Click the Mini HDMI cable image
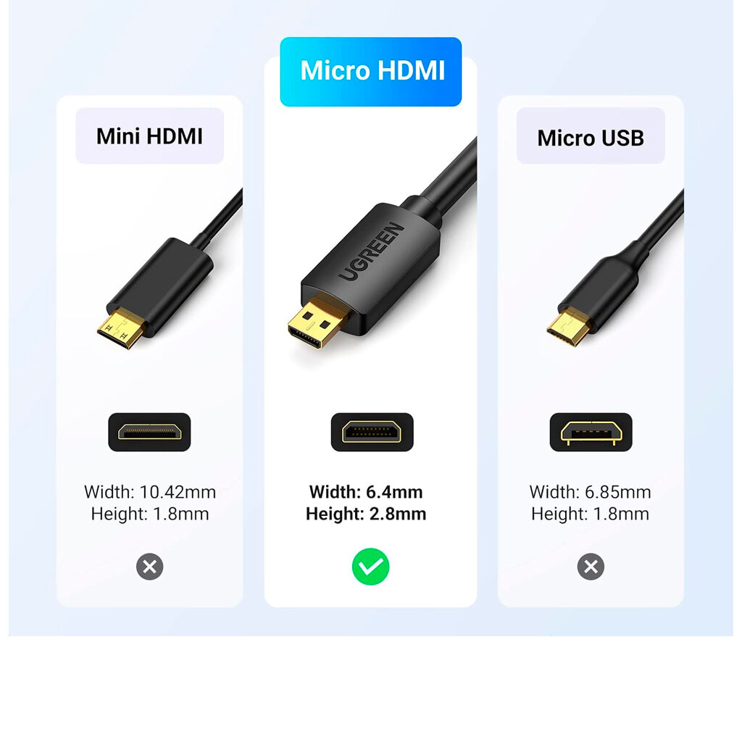Viewport: 742px width, 742px height. point(170,270)
